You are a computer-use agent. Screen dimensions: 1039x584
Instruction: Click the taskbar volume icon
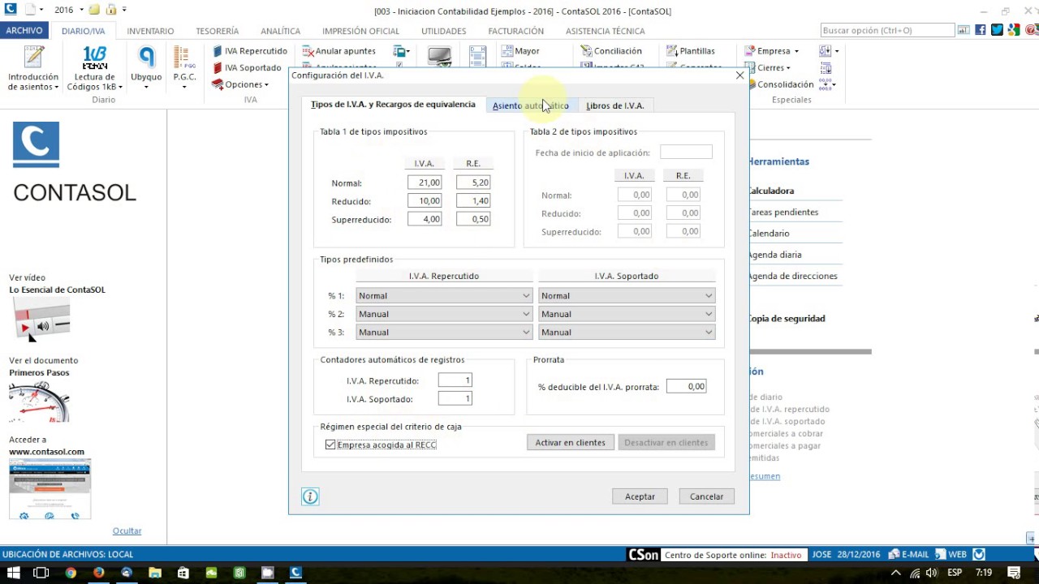[x=932, y=573]
